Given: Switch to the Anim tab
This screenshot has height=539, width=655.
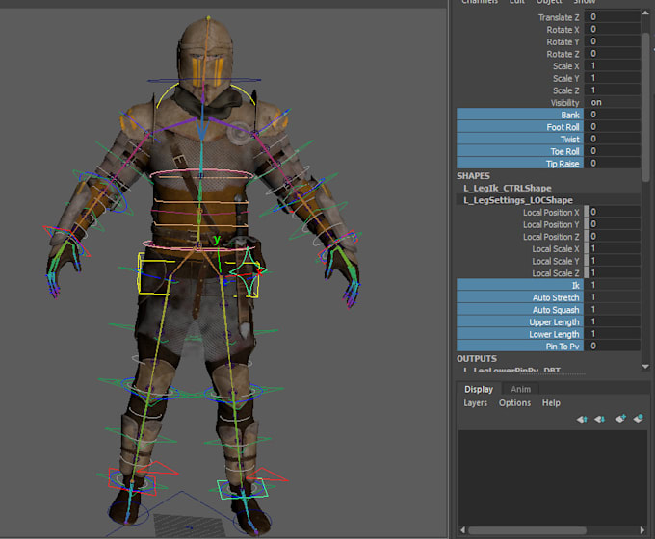Looking at the screenshot, I should (x=520, y=389).
